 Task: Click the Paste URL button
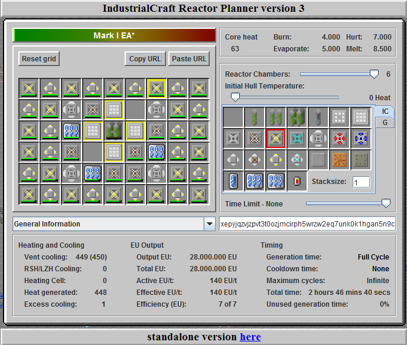(189, 58)
